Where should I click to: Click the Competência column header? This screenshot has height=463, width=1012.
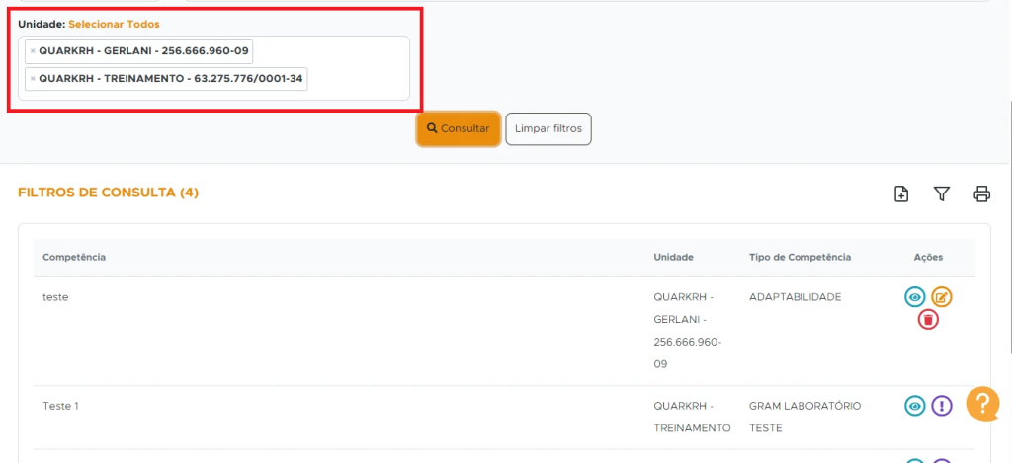click(x=74, y=258)
